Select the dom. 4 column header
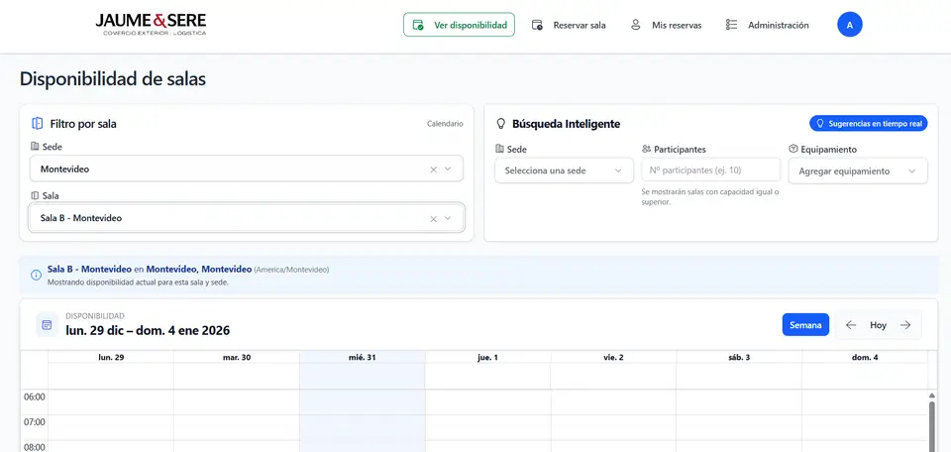 pyautogui.click(x=864, y=358)
